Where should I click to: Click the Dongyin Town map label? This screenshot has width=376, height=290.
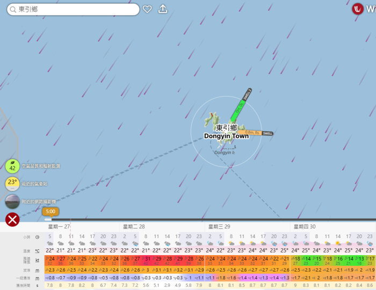click(226, 136)
